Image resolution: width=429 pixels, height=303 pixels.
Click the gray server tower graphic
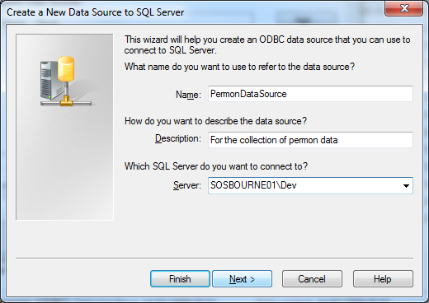(49, 80)
